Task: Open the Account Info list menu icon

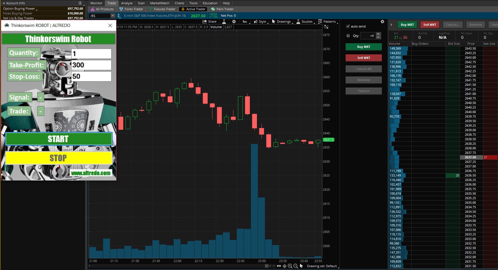Action: 80,3
